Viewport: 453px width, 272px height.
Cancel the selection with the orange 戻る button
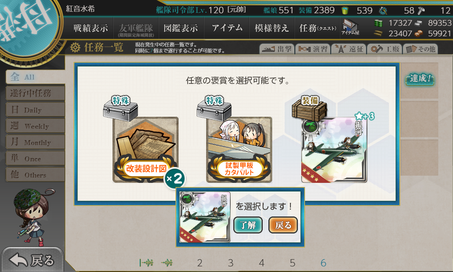283,225
